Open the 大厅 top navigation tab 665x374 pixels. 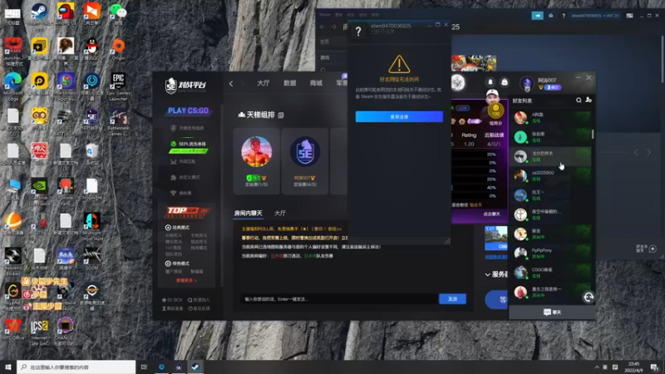(x=263, y=83)
